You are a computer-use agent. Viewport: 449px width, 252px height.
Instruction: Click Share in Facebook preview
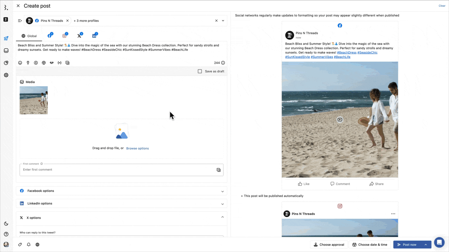pyautogui.click(x=376, y=184)
